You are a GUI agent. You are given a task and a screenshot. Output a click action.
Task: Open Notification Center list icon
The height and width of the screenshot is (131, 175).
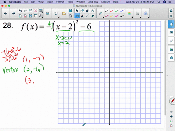click(x=170, y=2)
